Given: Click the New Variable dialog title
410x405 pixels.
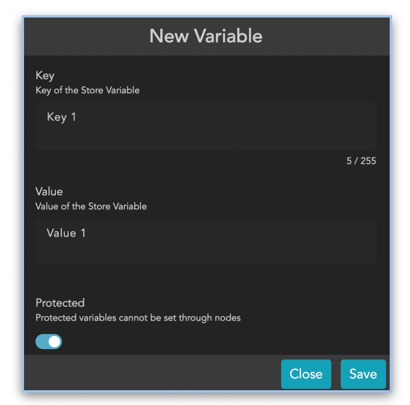Looking at the screenshot, I should pyautogui.click(x=206, y=36).
